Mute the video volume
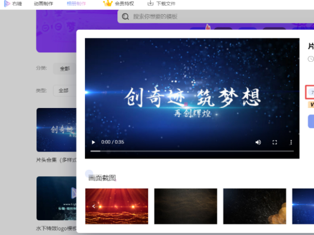 pyautogui.click(x=258, y=142)
